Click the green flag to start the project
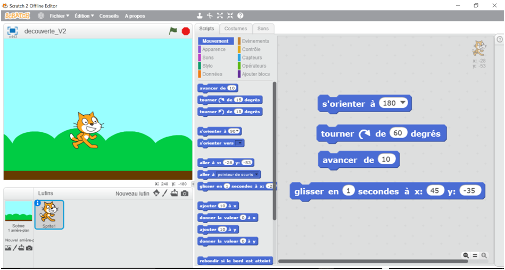 point(173,31)
